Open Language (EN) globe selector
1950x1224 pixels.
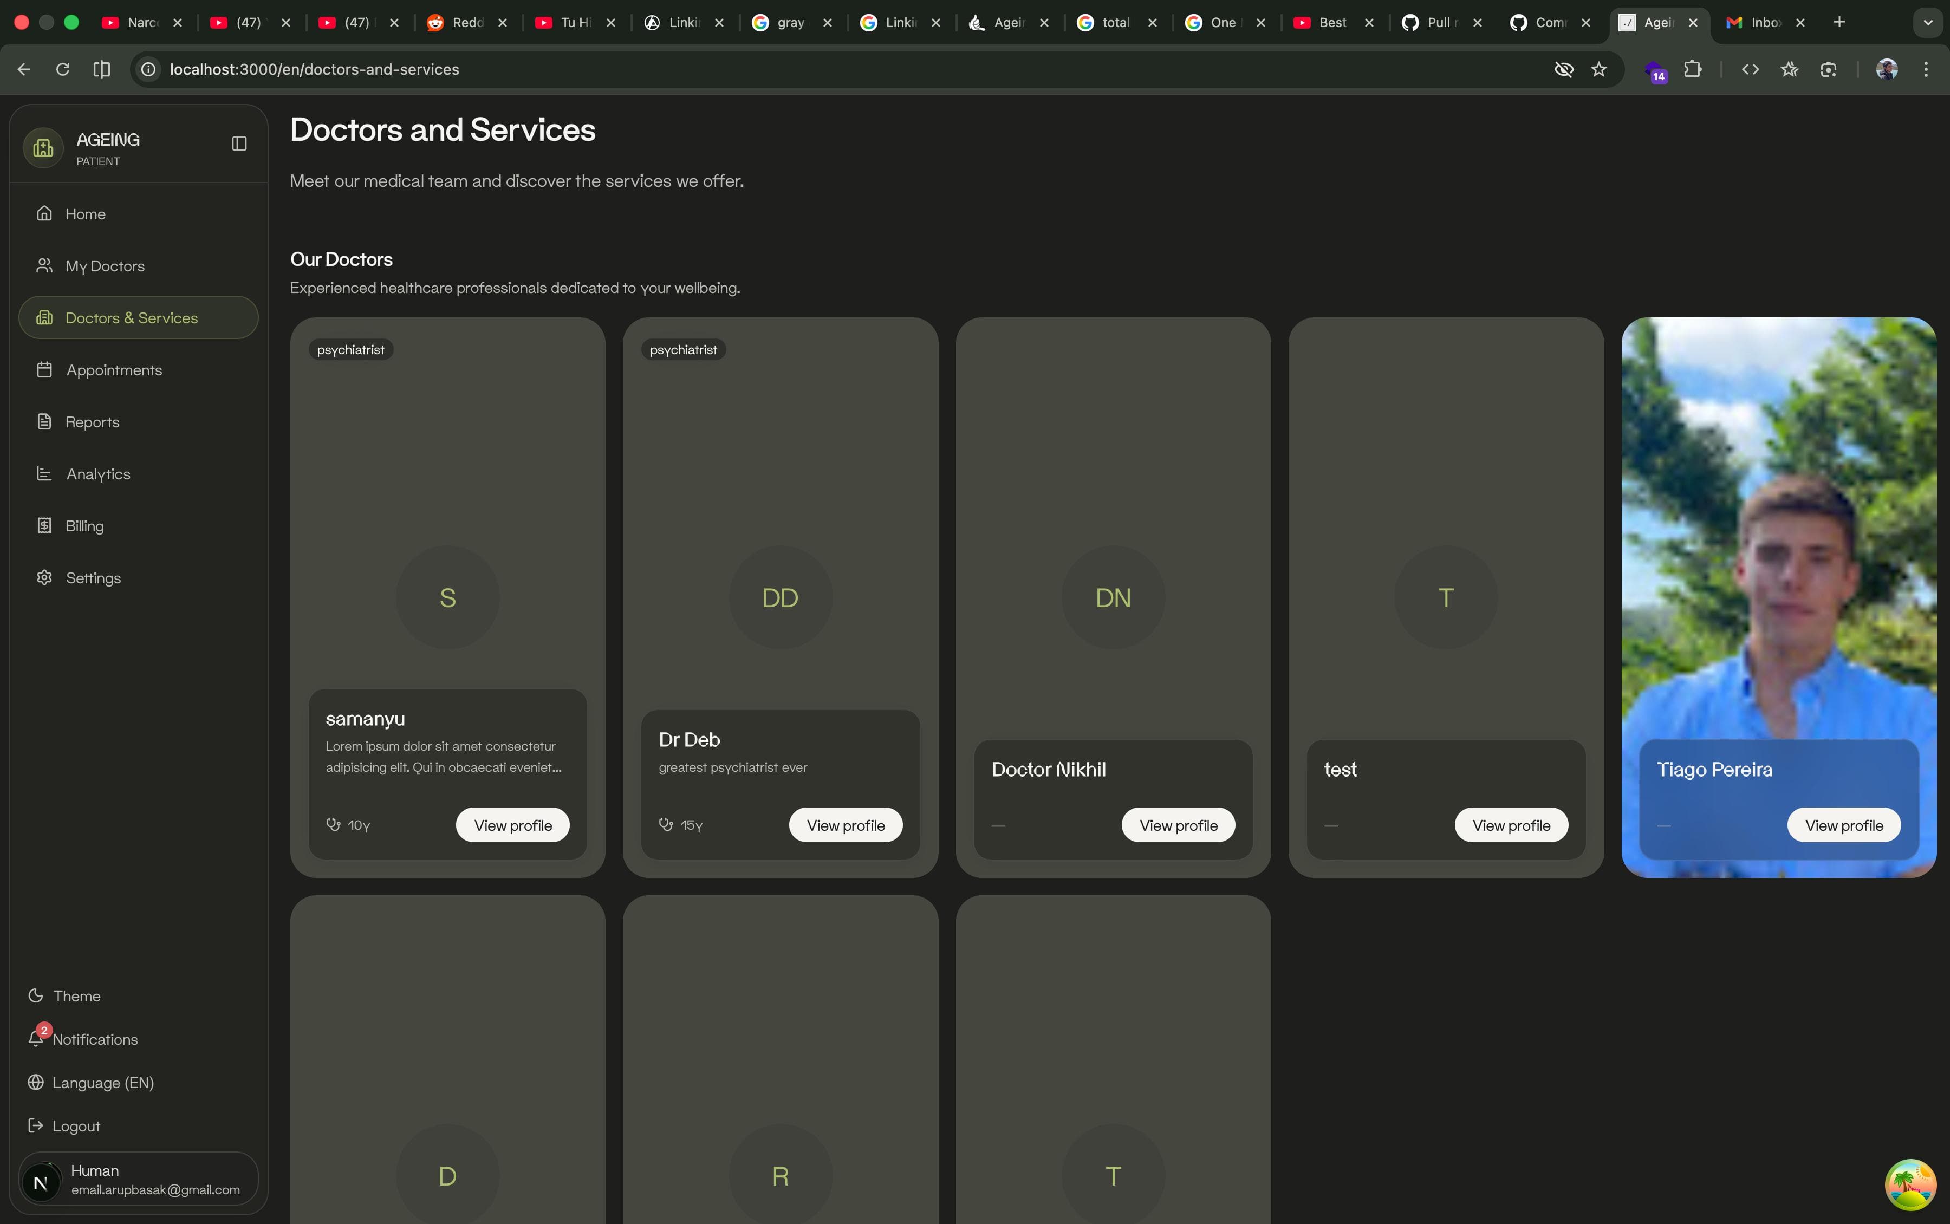(x=36, y=1082)
